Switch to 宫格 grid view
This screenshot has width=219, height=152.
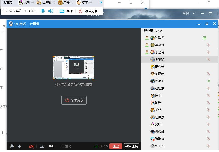(x=66, y=146)
